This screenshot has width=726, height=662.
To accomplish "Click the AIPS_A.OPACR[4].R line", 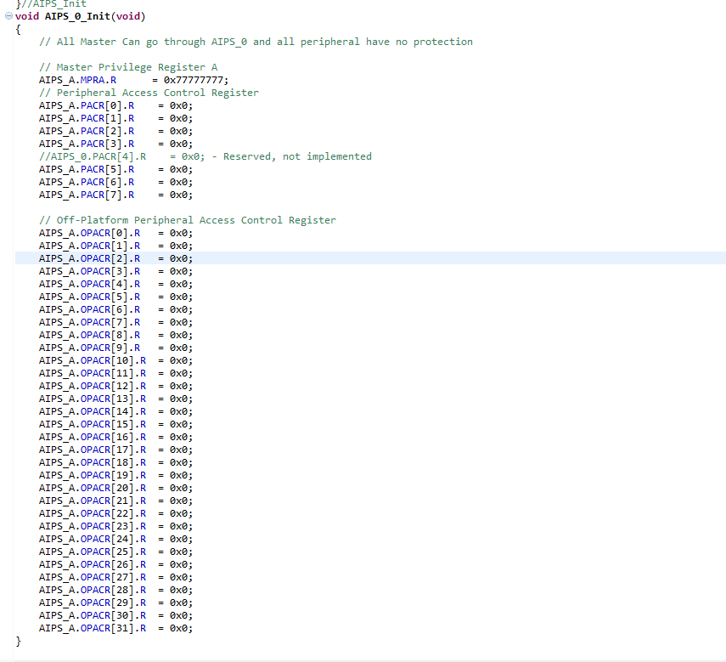I will coord(115,284).
